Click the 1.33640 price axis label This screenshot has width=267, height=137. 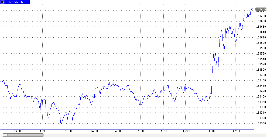point(261,32)
